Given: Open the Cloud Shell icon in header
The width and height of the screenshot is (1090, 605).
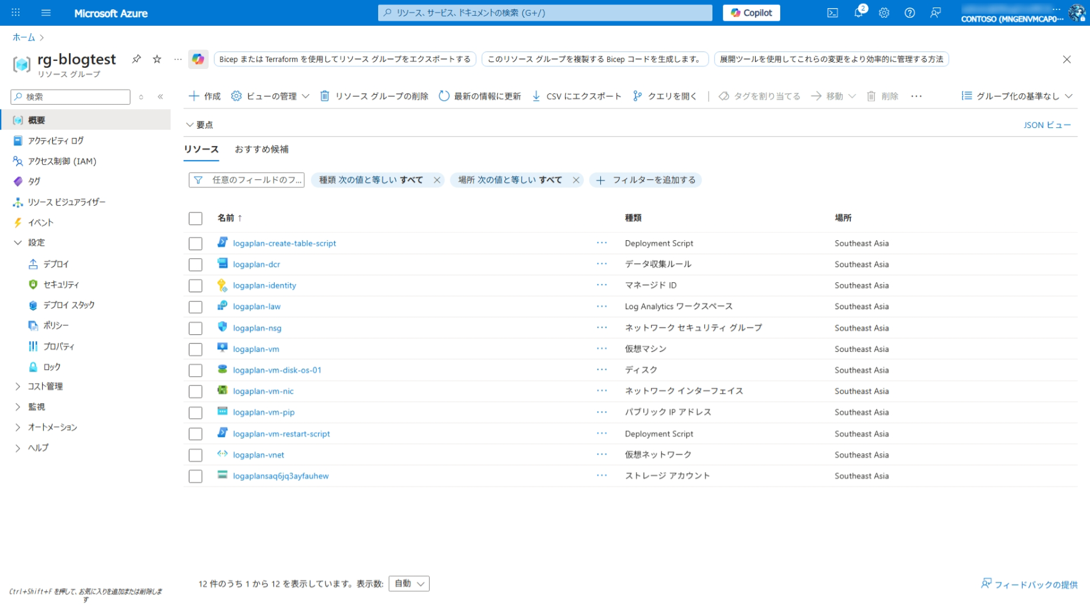Looking at the screenshot, I should (x=832, y=13).
